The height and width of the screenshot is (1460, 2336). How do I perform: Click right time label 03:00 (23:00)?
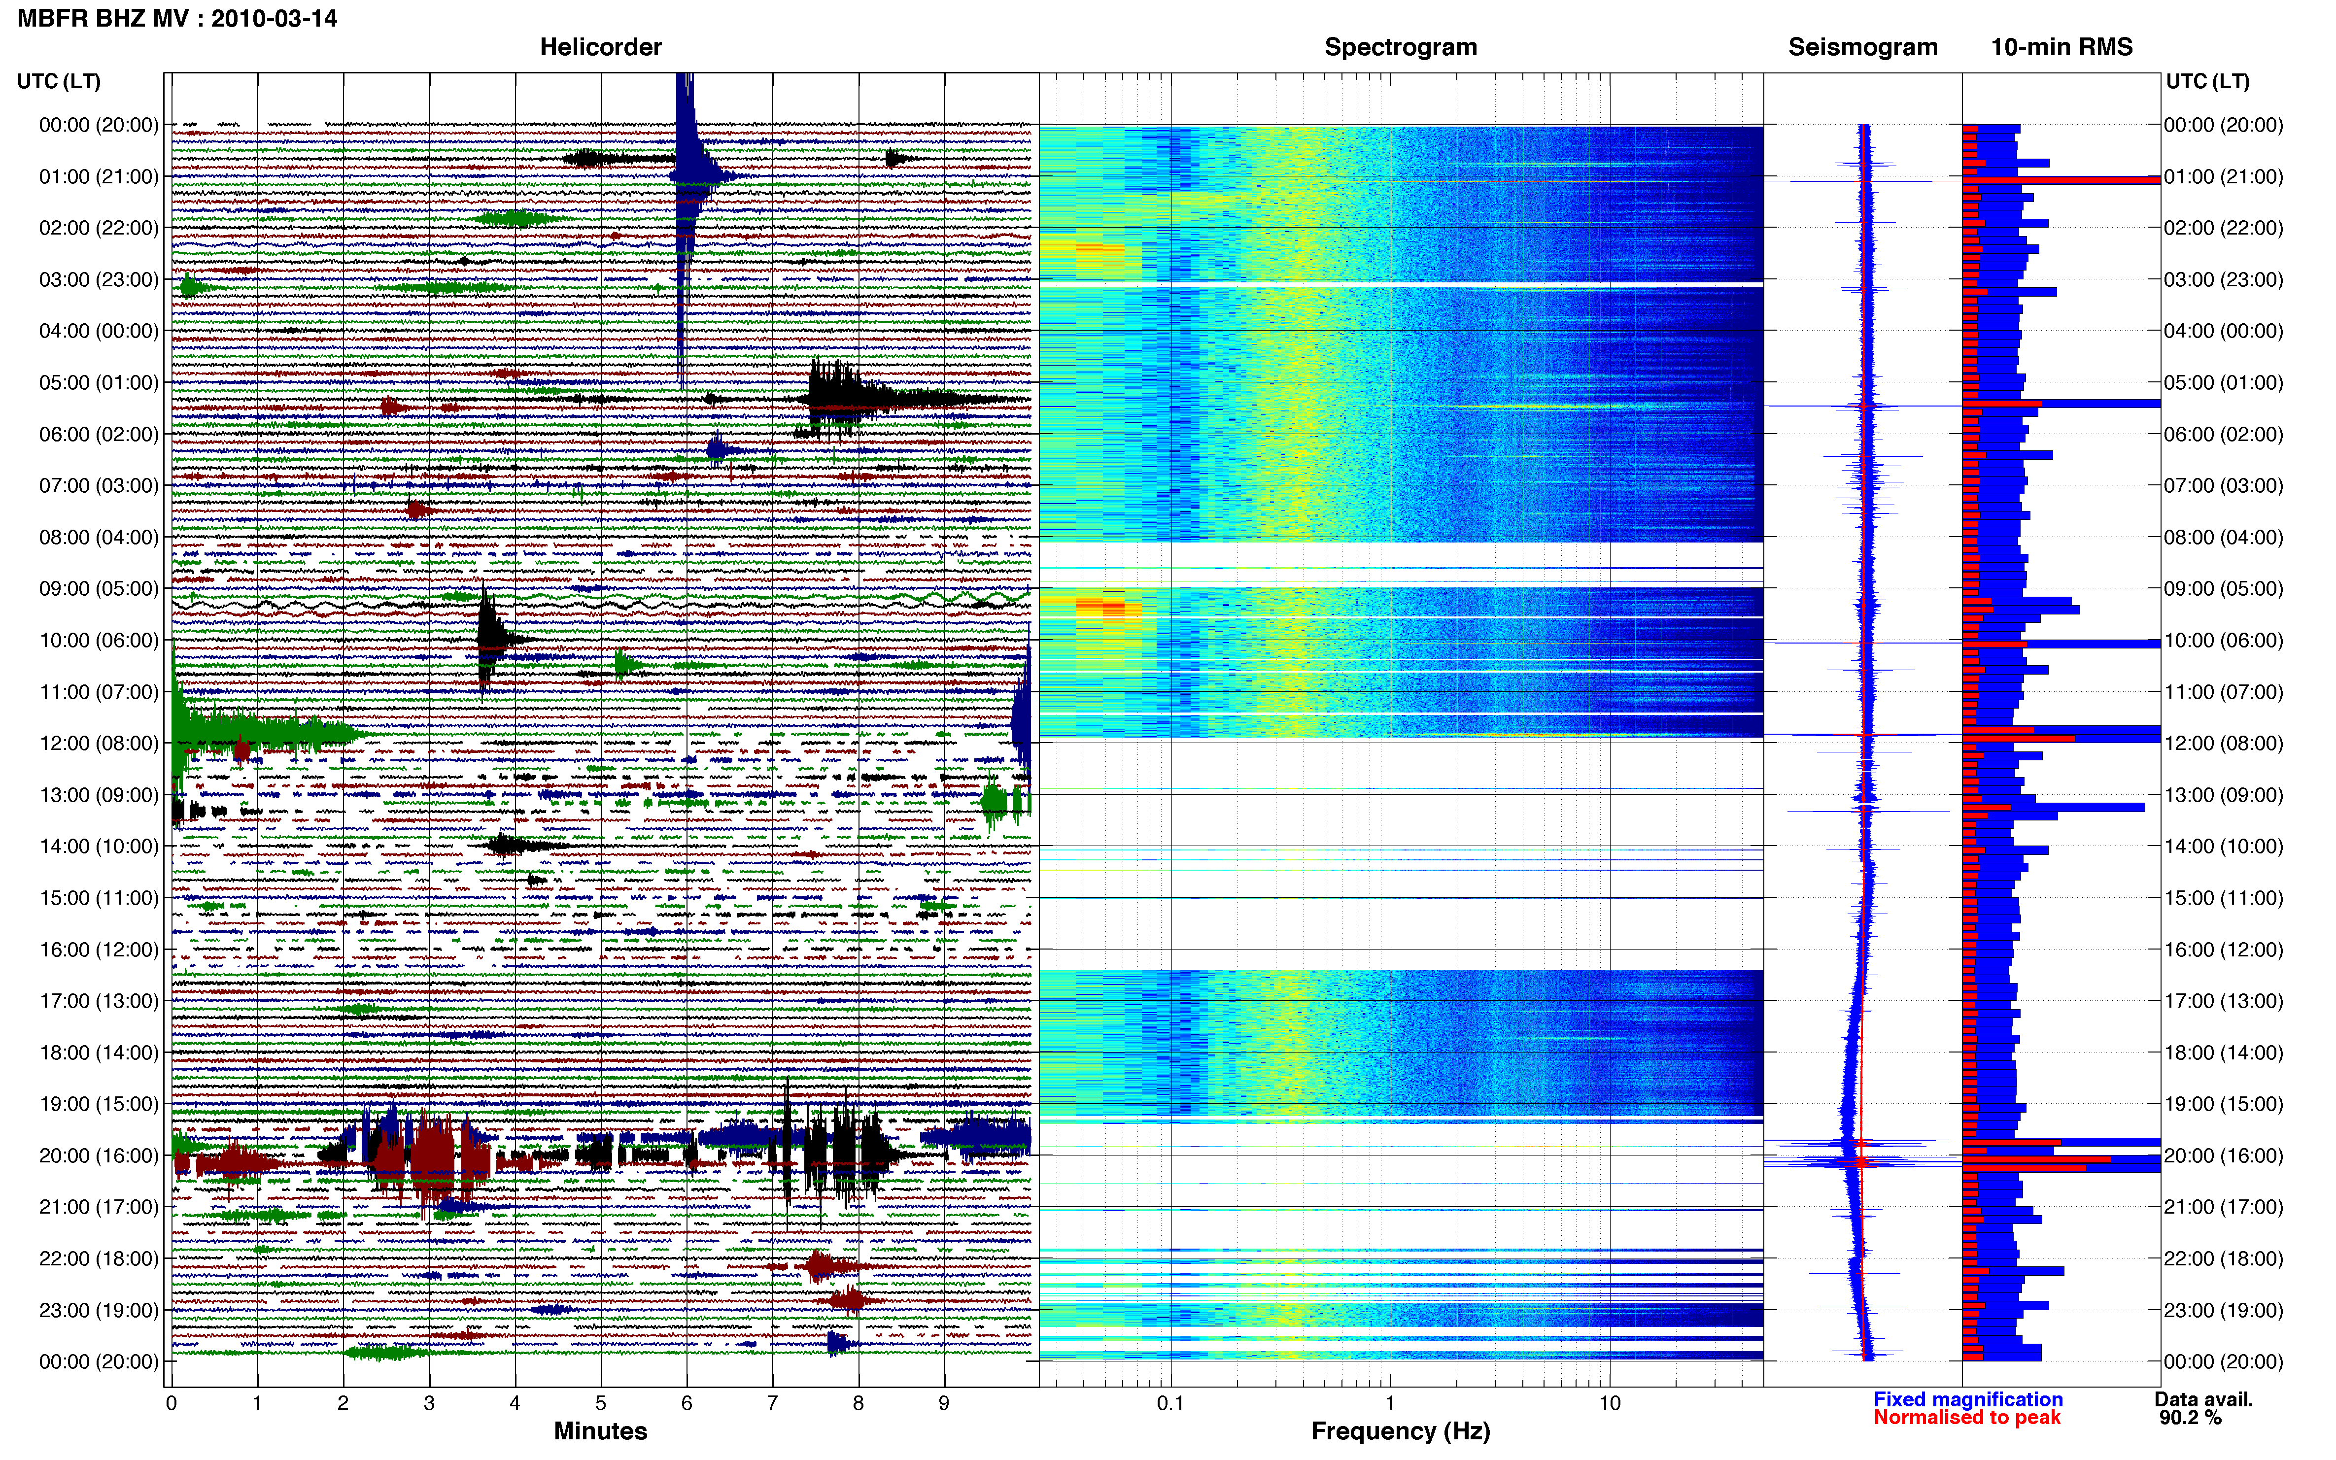point(2224,280)
